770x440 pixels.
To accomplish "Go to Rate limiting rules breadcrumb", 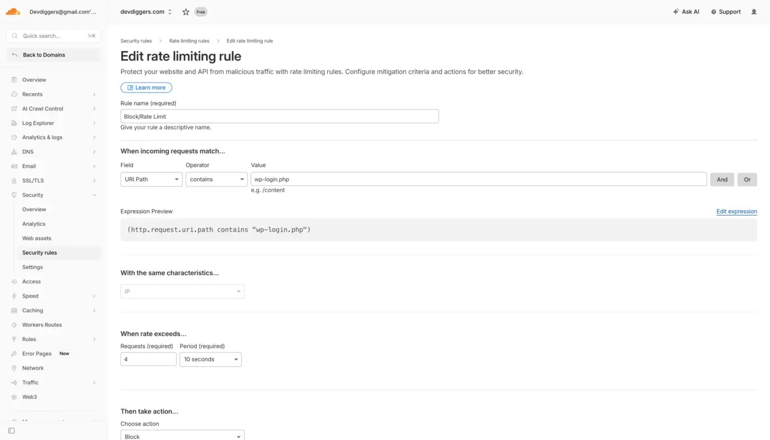I will point(189,41).
